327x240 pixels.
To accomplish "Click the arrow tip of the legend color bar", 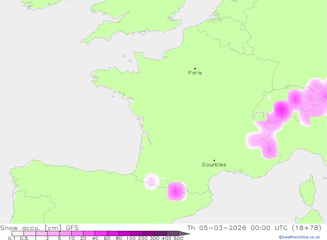I will [184, 233].
